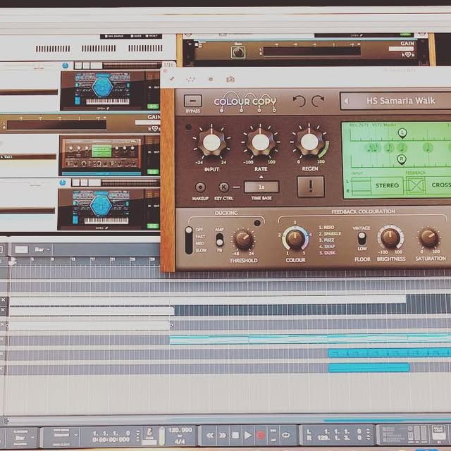Select colour type 3. Fuzz
This screenshot has height=451, width=451.
[x=326, y=240]
